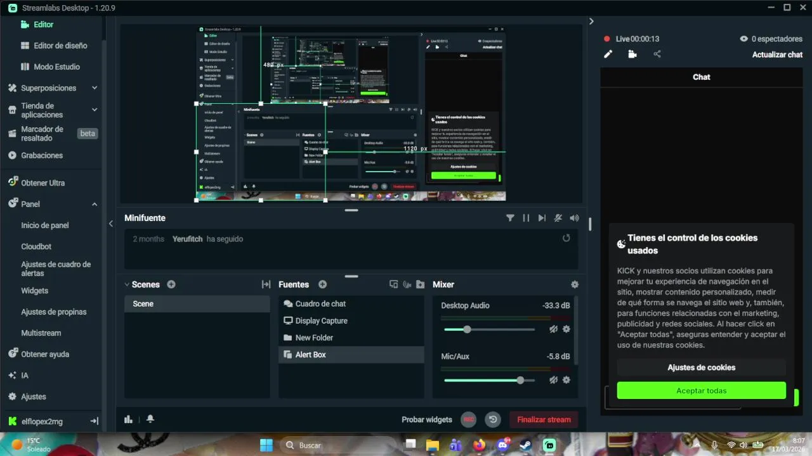812x456 pixels.
Task: Click Actualizar chat
Action: [777, 54]
